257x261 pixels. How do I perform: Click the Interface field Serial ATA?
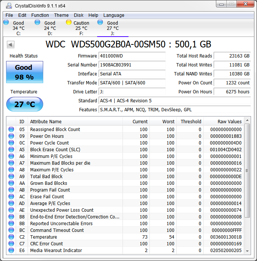(x=132, y=74)
